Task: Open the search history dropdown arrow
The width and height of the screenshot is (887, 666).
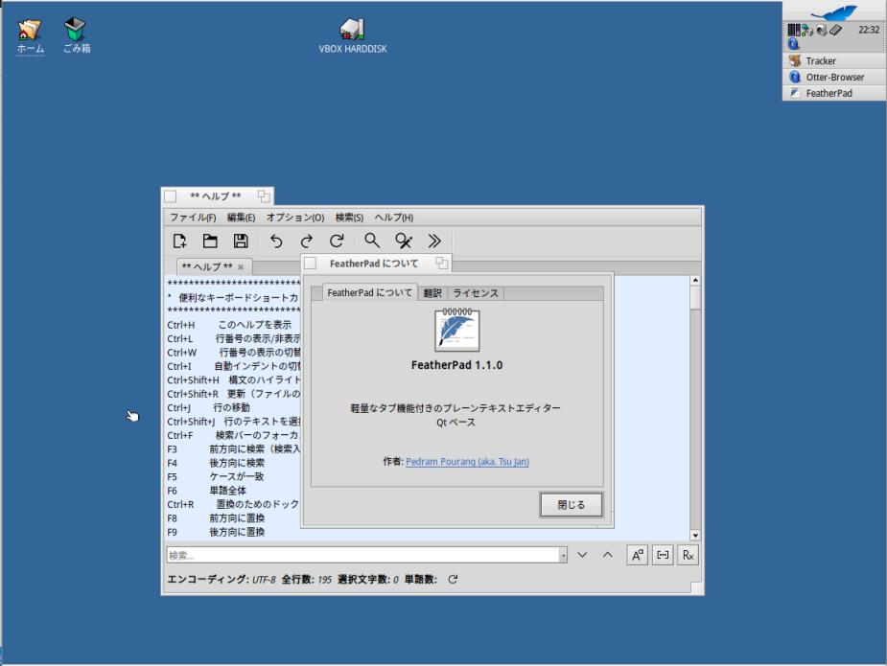Action: point(564,554)
